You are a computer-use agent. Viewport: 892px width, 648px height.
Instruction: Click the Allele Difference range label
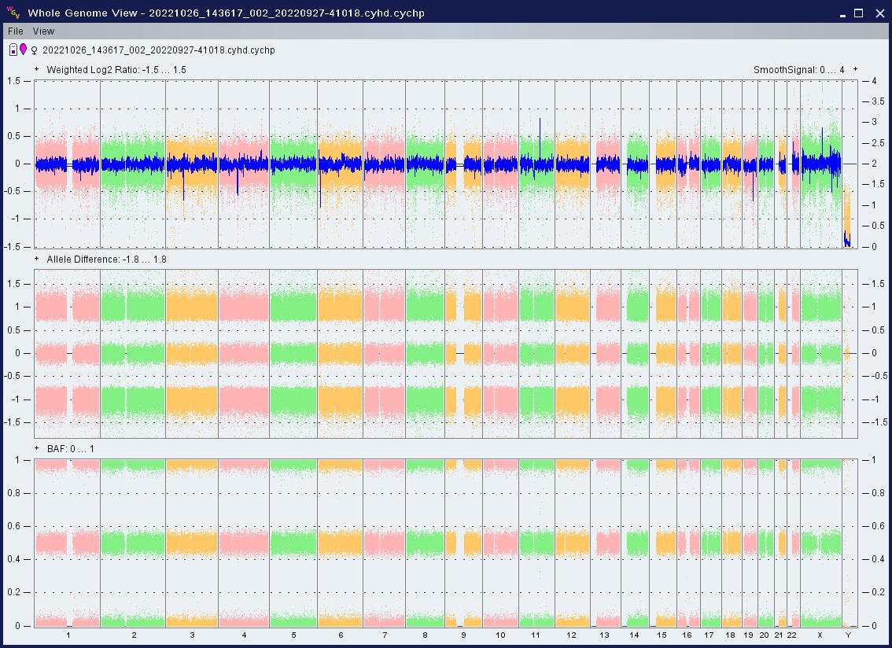106,260
